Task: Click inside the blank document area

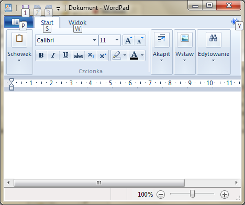Action: [x=122, y=135]
